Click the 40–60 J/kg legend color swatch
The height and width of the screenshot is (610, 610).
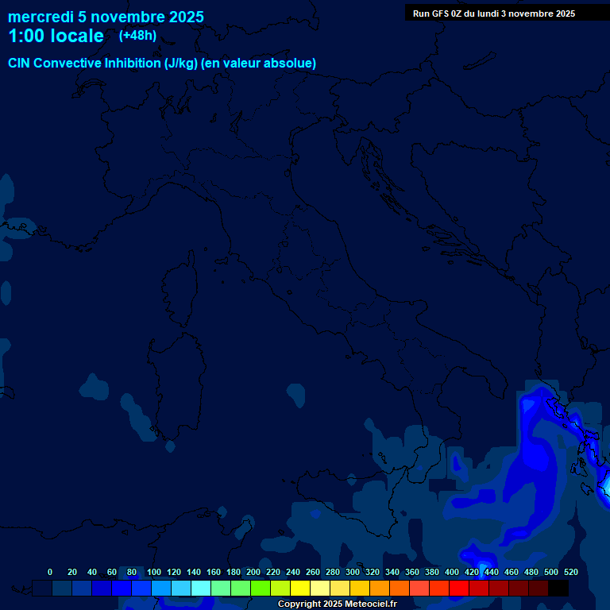[102, 588]
